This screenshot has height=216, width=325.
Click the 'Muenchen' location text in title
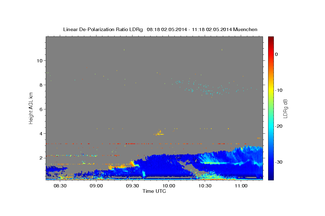[x=245, y=29]
